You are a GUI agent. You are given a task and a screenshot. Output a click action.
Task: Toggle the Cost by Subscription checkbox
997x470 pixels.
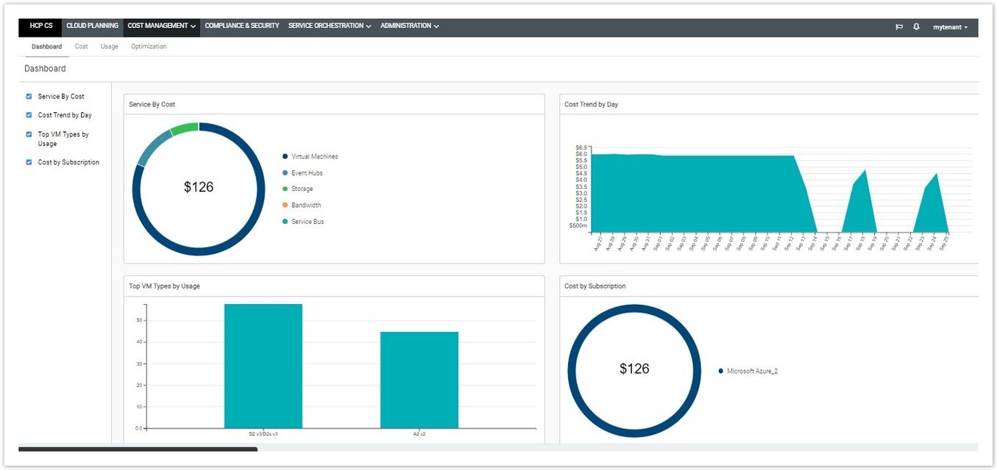[x=29, y=162]
